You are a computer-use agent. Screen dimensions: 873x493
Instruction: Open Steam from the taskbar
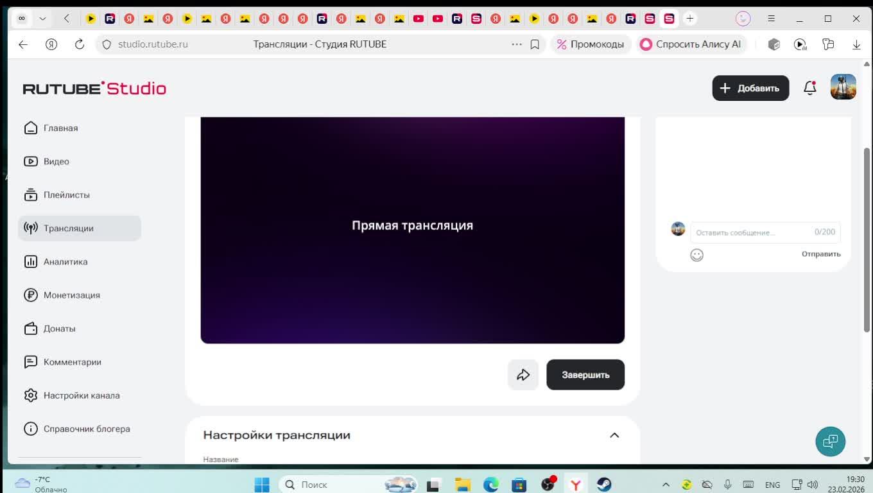click(604, 485)
